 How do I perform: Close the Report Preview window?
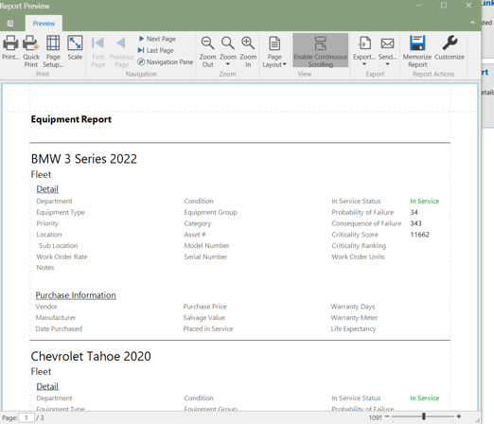tap(468, 6)
